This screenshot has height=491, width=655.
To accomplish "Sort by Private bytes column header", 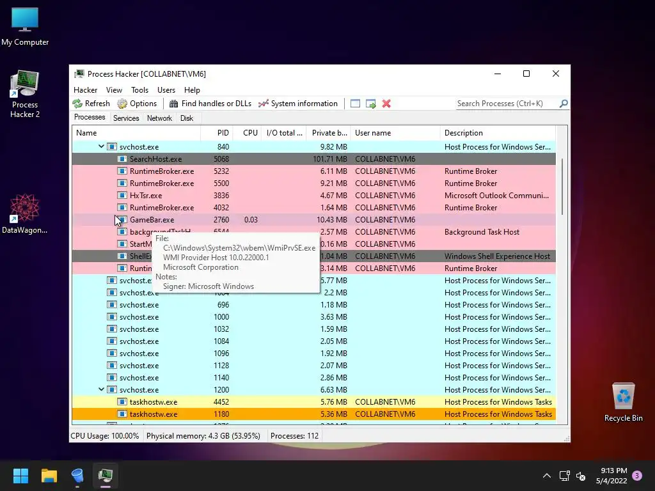I will click(x=329, y=133).
